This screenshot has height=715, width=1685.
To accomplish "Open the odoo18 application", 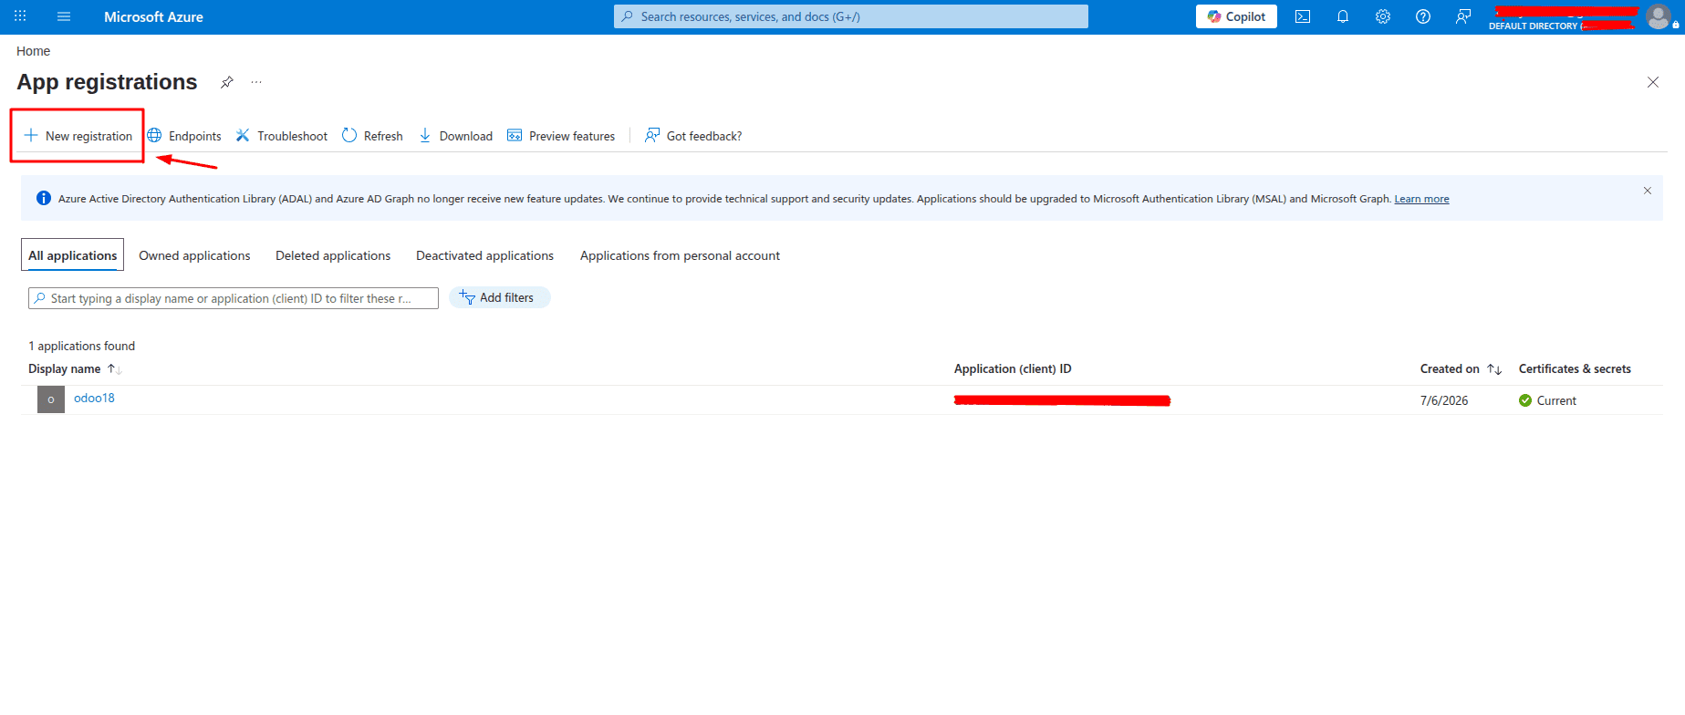I will (x=94, y=398).
